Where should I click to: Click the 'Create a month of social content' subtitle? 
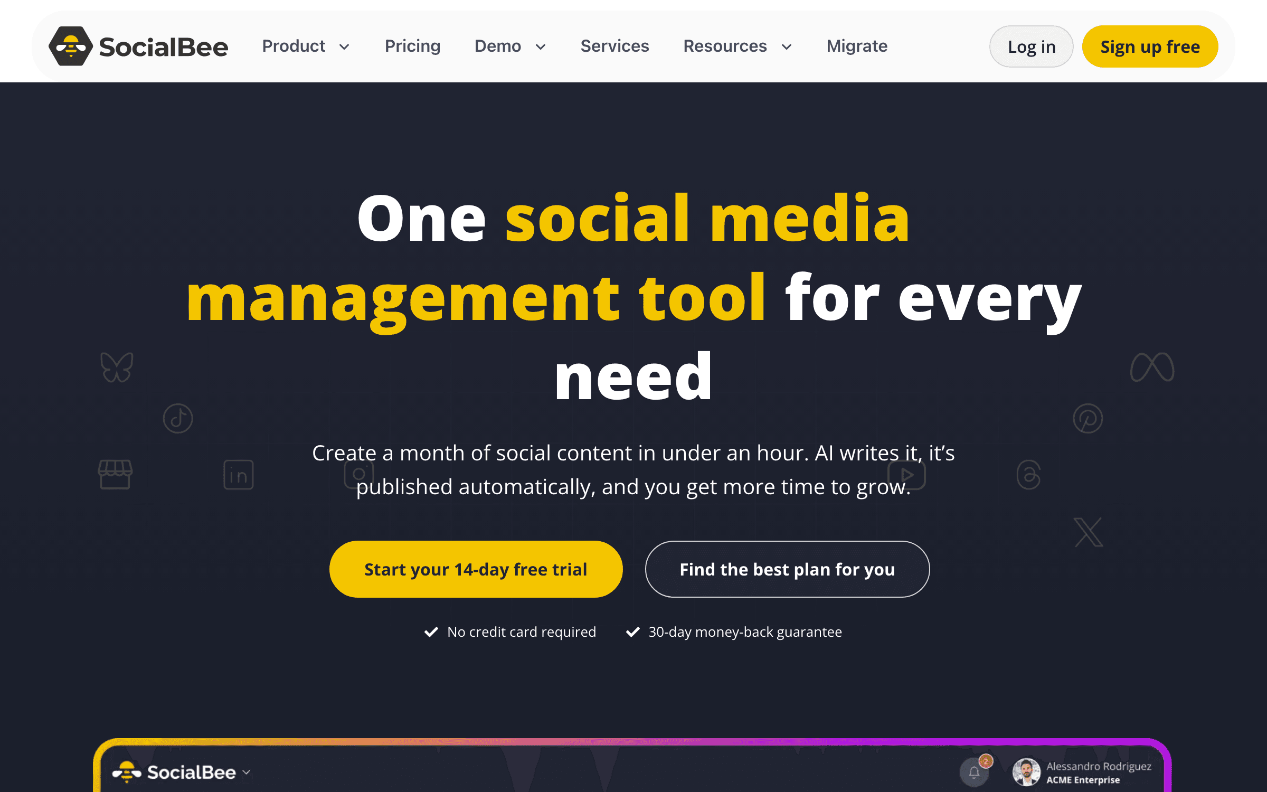(x=633, y=469)
